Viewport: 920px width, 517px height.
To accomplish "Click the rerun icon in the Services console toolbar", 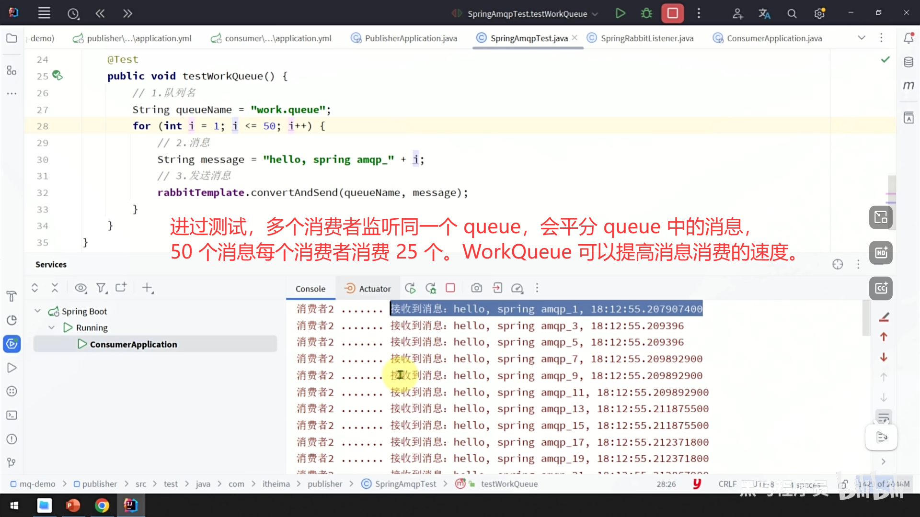I will [410, 288].
